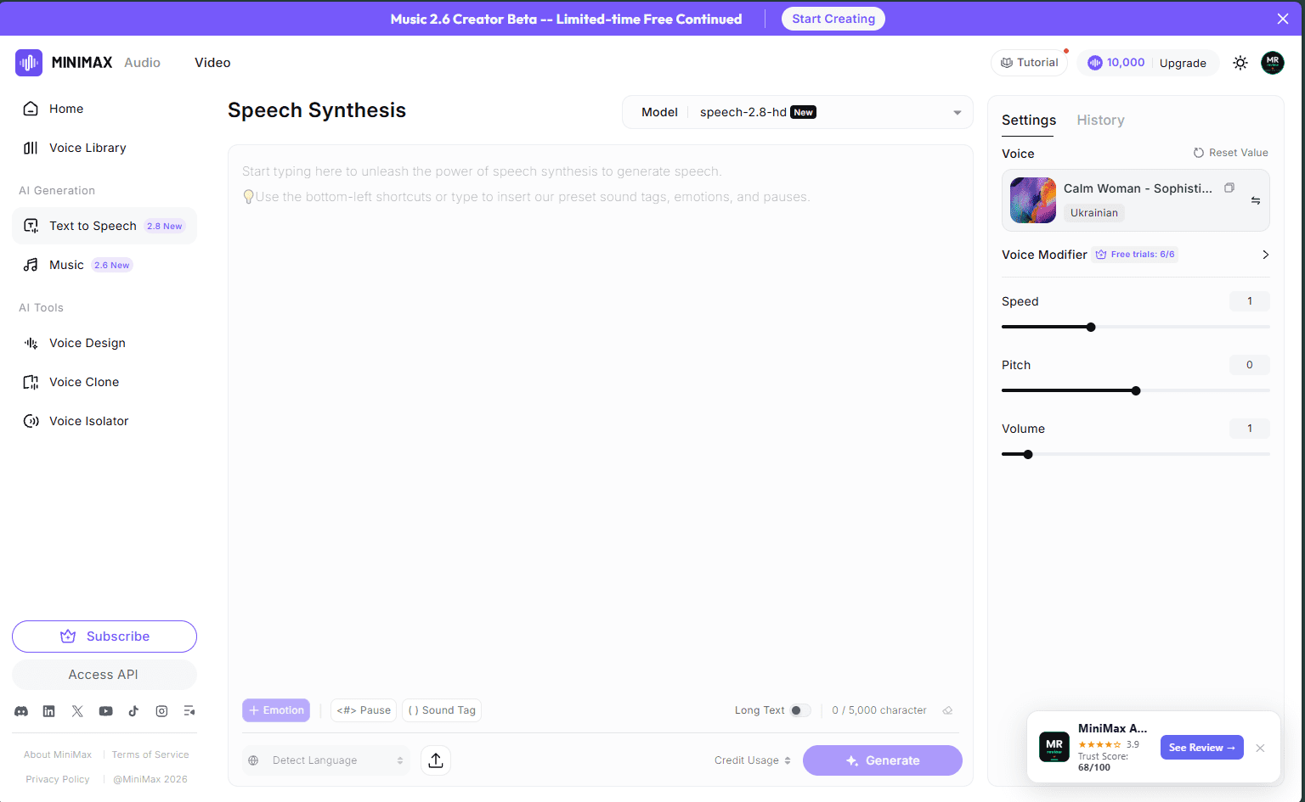
Task: Click the Pitch value box
Action: pyautogui.click(x=1250, y=365)
